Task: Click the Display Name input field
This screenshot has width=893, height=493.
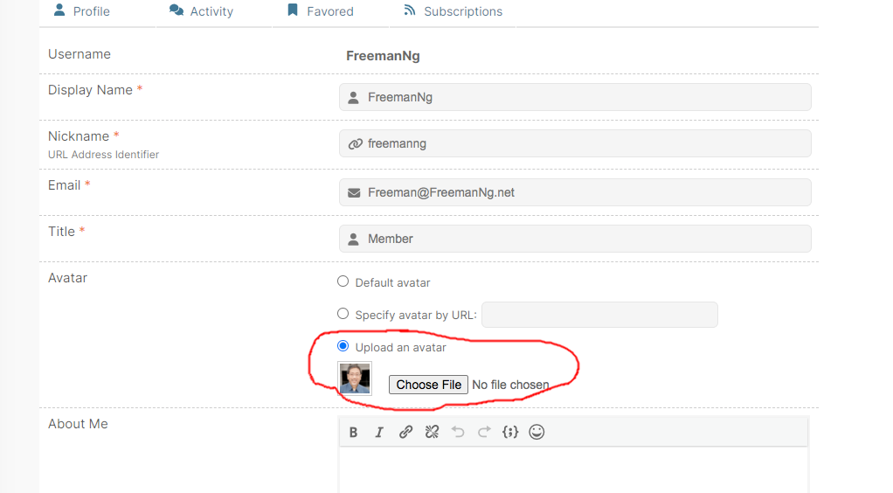Action: [x=575, y=97]
